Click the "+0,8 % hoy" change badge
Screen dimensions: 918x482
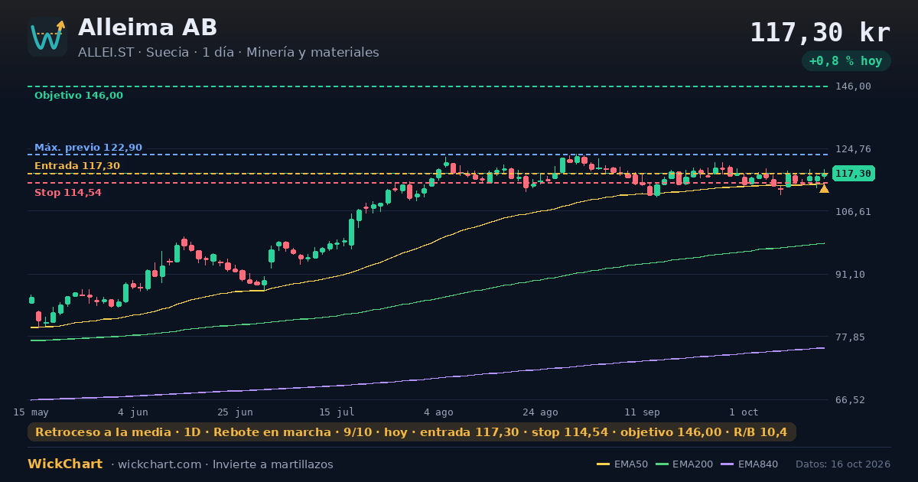(846, 61)
